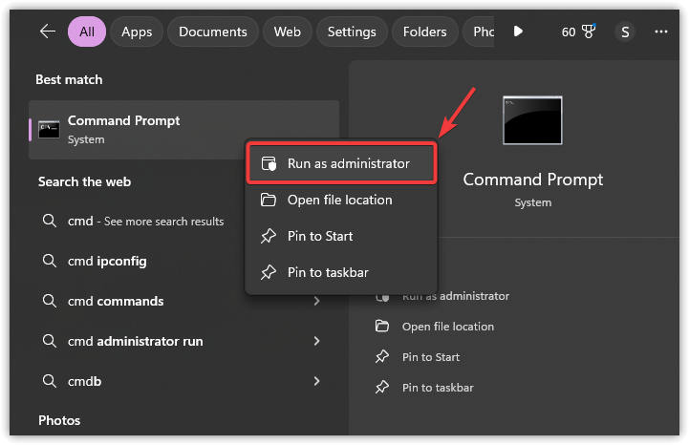
Task: Click search icon beside cmd ipconfig
Action: click(x=50, y=262)
